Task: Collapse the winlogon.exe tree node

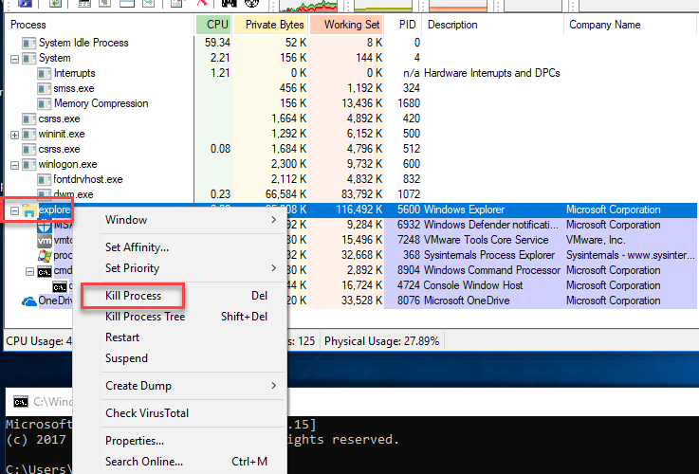Action: coord(14,165)
